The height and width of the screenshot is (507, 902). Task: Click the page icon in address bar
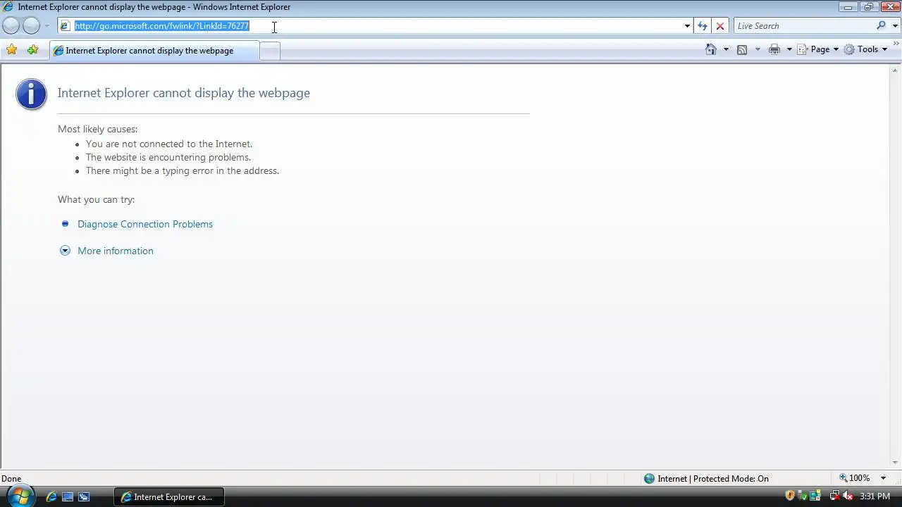[x=65, y=26]
